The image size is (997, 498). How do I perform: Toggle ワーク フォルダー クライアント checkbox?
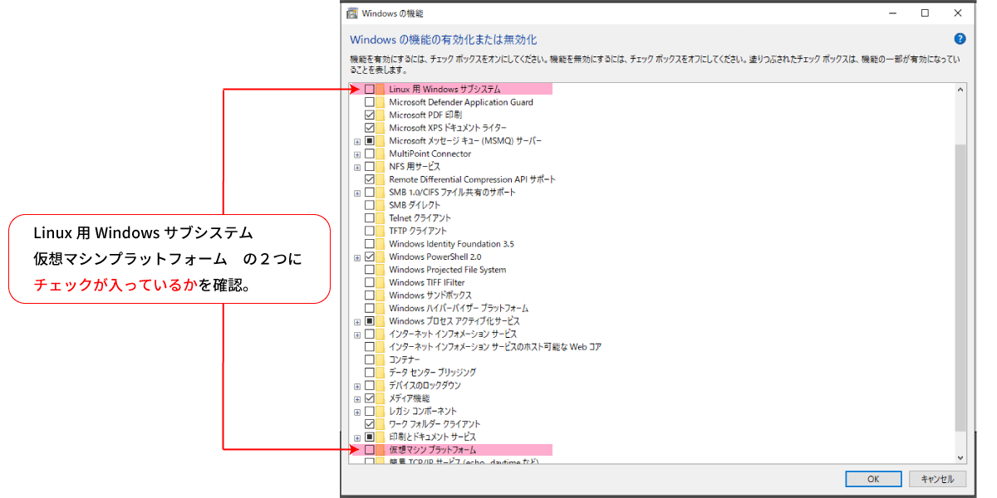tap(370, 424)
